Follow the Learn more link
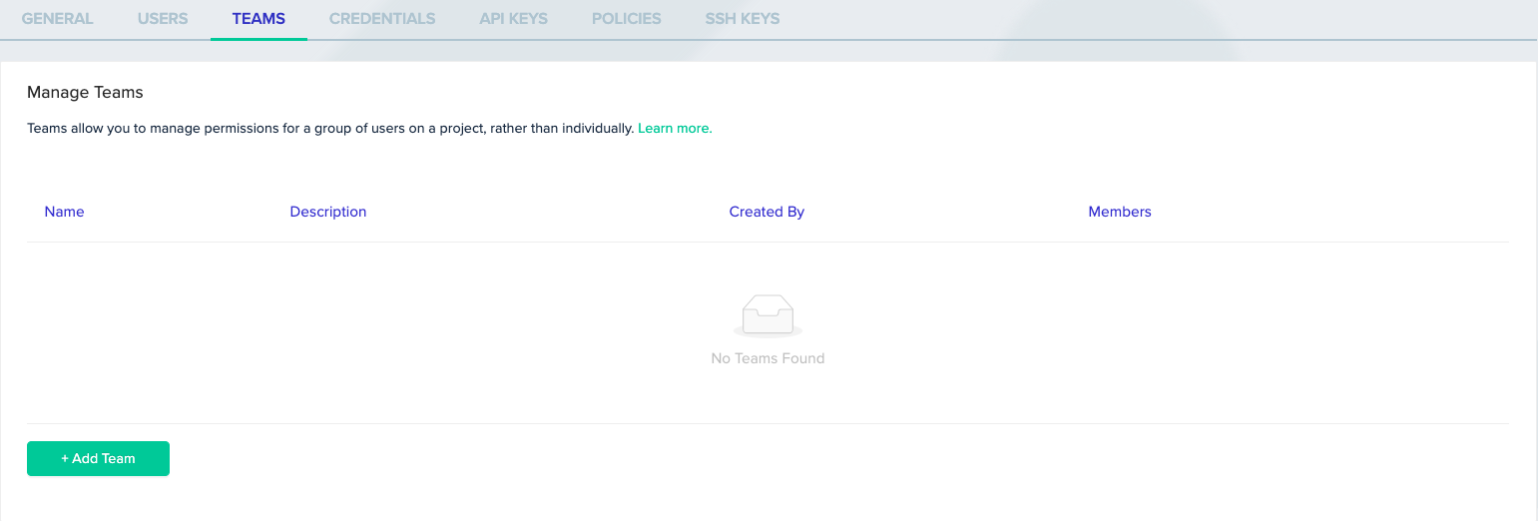The width and height of the screenshot is (1538, 521). click(675, 129)
